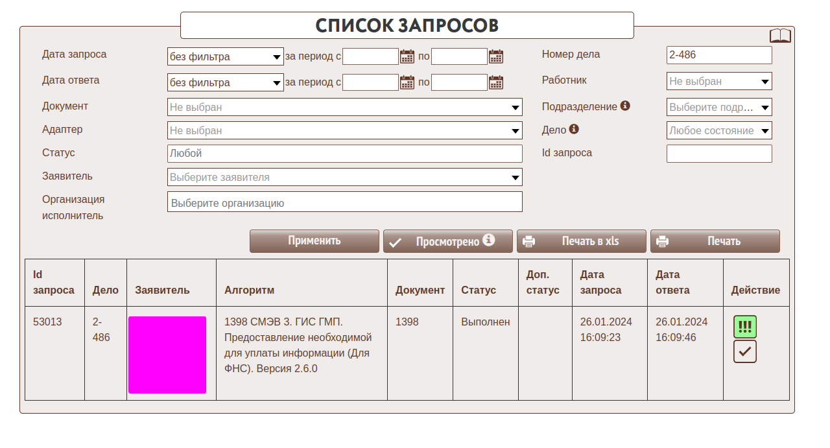Image resolution: width=830 pixels, height=448 pixels.
Task: Open calendar for request date end
Action: [x=496, y=56]
